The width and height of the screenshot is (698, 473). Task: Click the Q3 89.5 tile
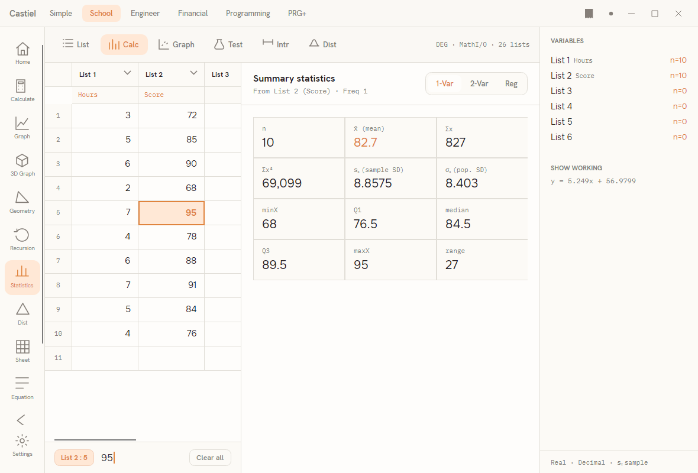point(299,260)
